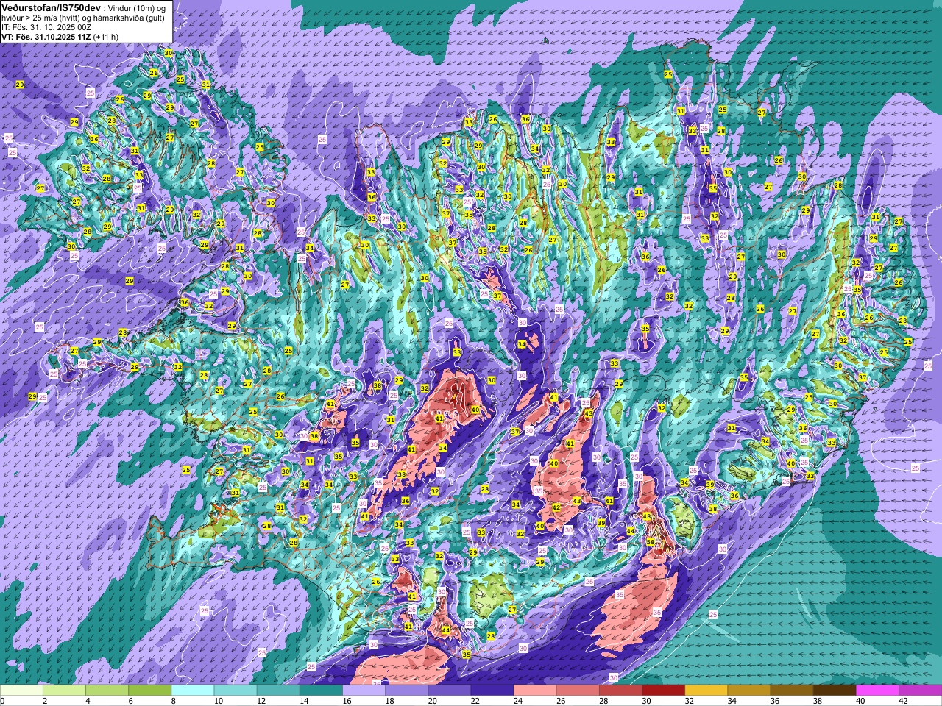This screenshot has width=942, height=706.
Task: Click the 'IT: Fös. 31. 10. 2025 00Z' line
Action: click(46, 26)
